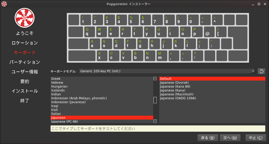Select Italian in layout list
The height and width of the screenshot is (144, 269).
pyautogui.click(x=102, y=114)
